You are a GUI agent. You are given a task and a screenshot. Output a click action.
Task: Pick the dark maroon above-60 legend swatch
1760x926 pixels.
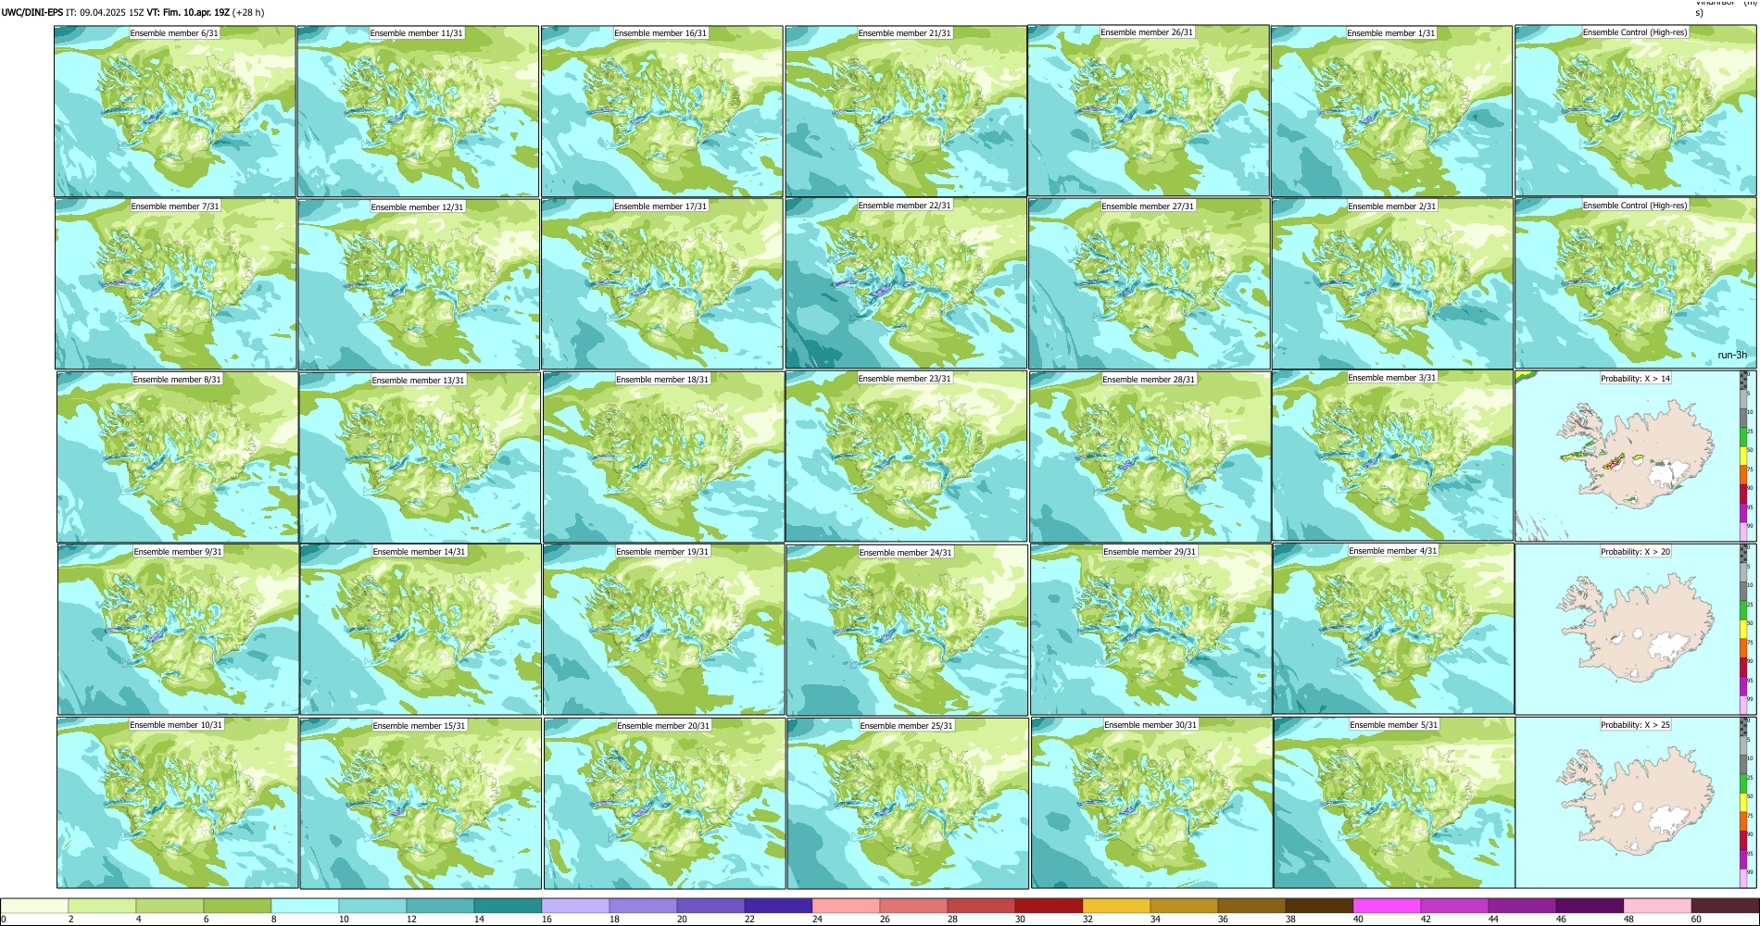point(1725,906)
